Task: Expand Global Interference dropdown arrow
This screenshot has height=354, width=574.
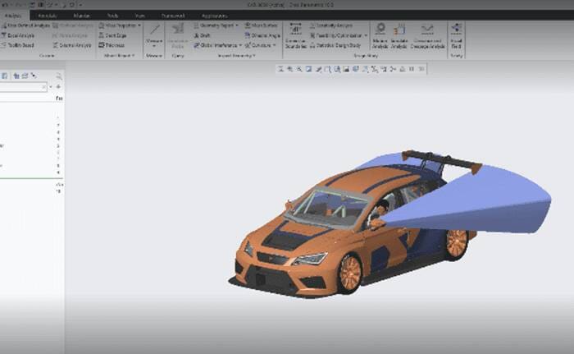Action: (x=240, y=45)
